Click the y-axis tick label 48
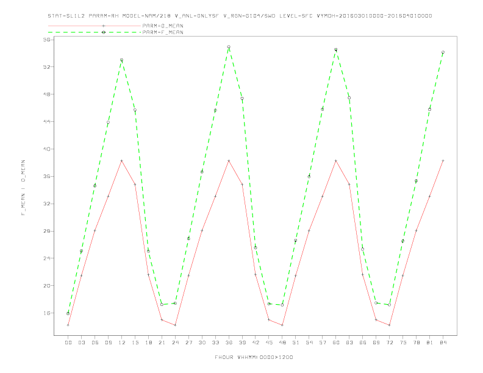Viewport: 483px width, 373px height. [x=47, y=94]
